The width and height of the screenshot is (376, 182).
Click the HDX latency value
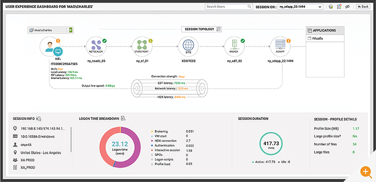(179, 97)
